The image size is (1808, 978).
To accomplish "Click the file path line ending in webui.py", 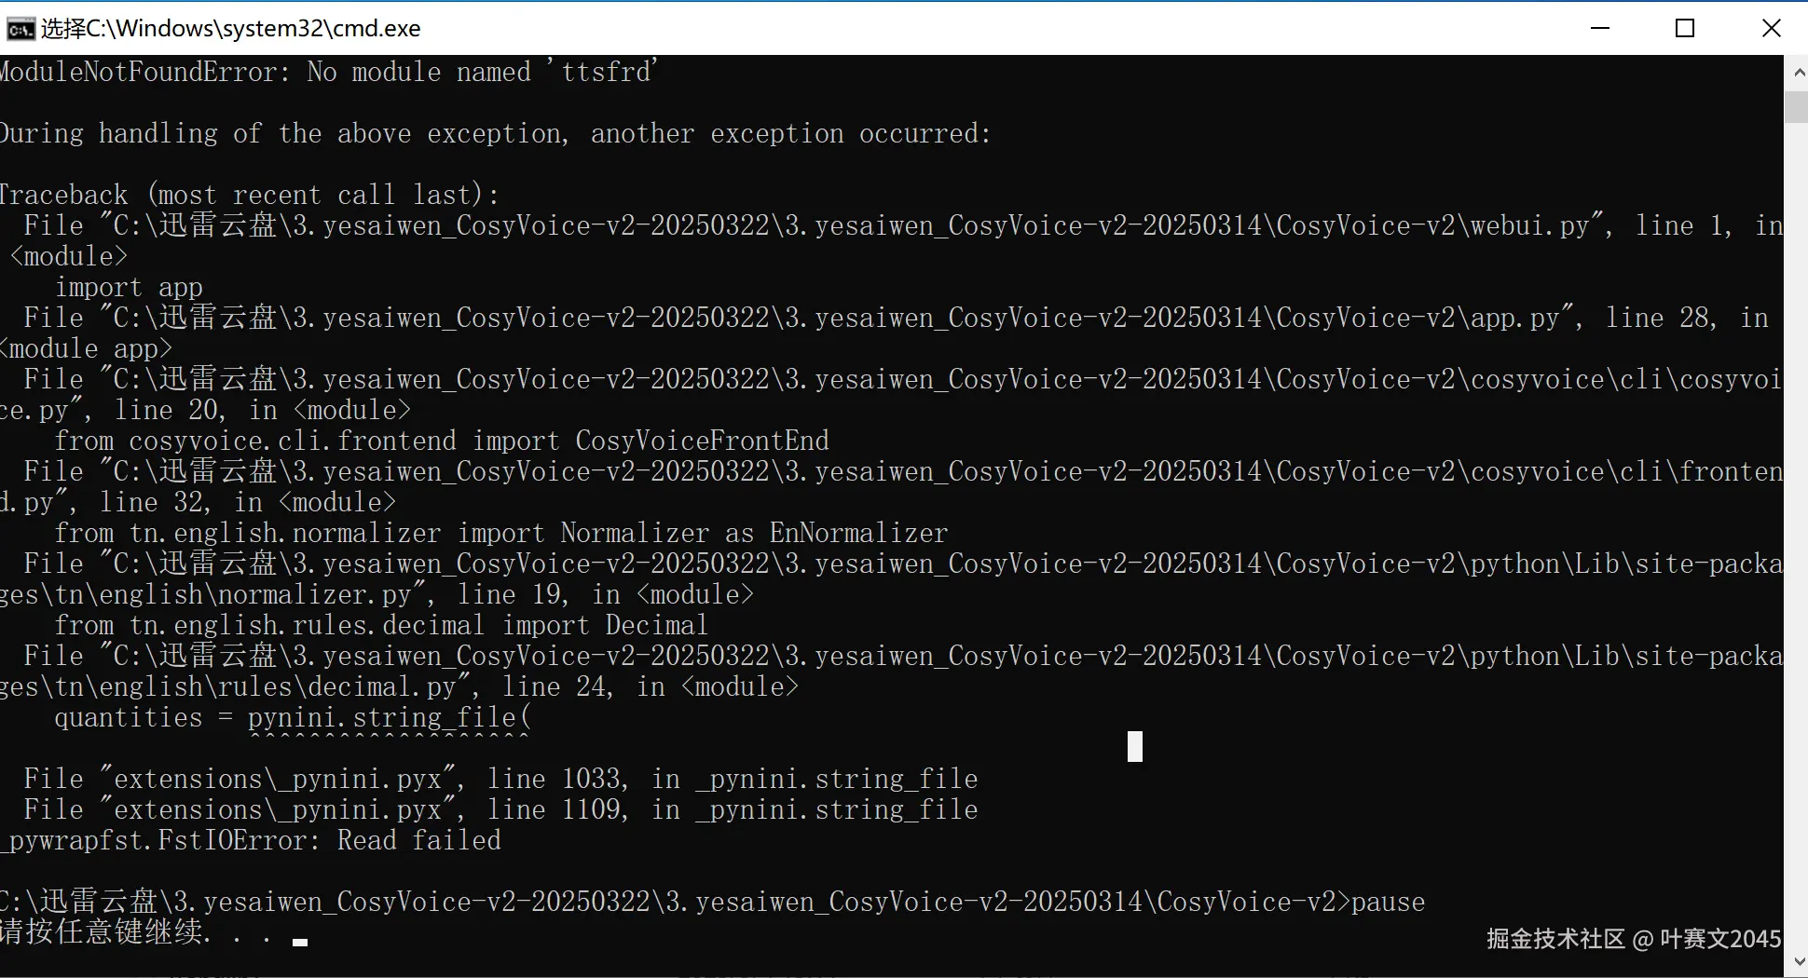I will pos(904,225).
